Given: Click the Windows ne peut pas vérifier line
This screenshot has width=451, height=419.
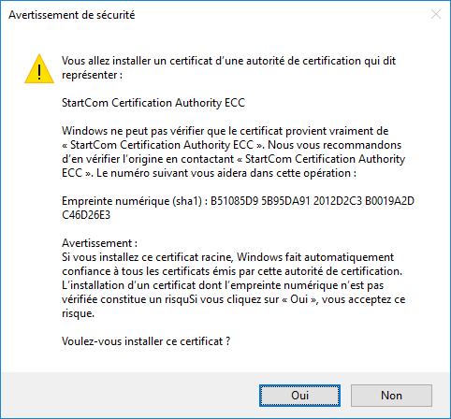Looking at the screenshot, I should 225,131.
